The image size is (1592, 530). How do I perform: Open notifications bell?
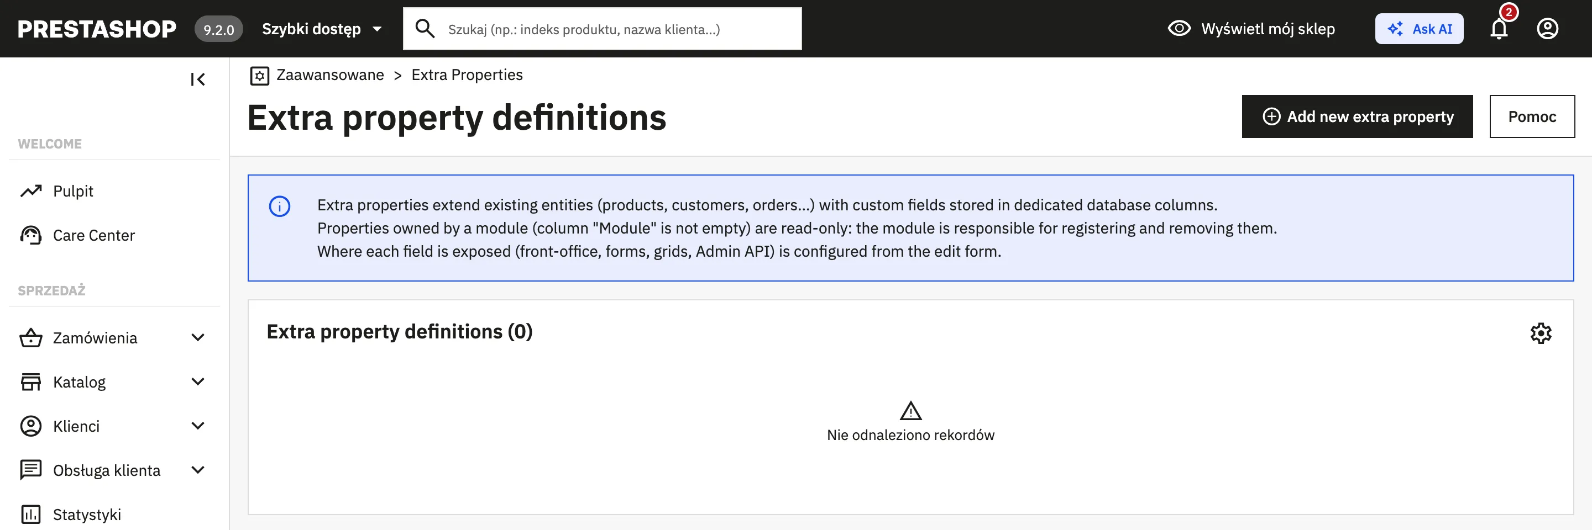pos(1499,29)
